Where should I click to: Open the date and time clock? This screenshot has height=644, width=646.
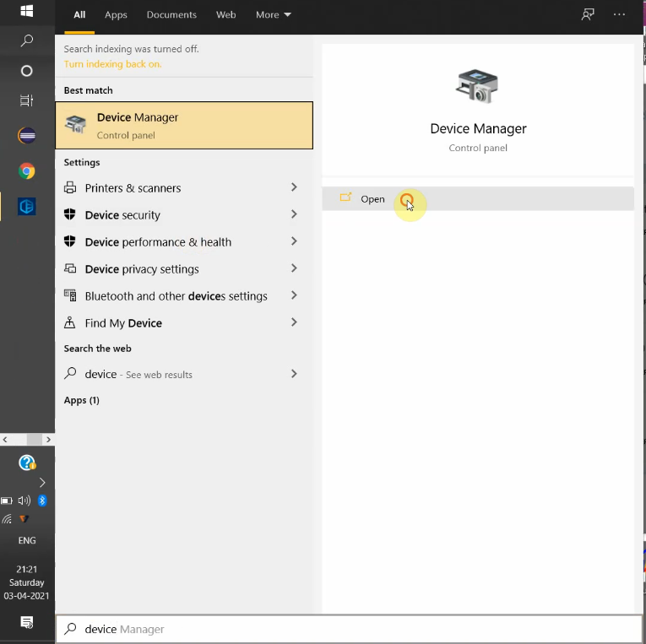coord(27,582)
